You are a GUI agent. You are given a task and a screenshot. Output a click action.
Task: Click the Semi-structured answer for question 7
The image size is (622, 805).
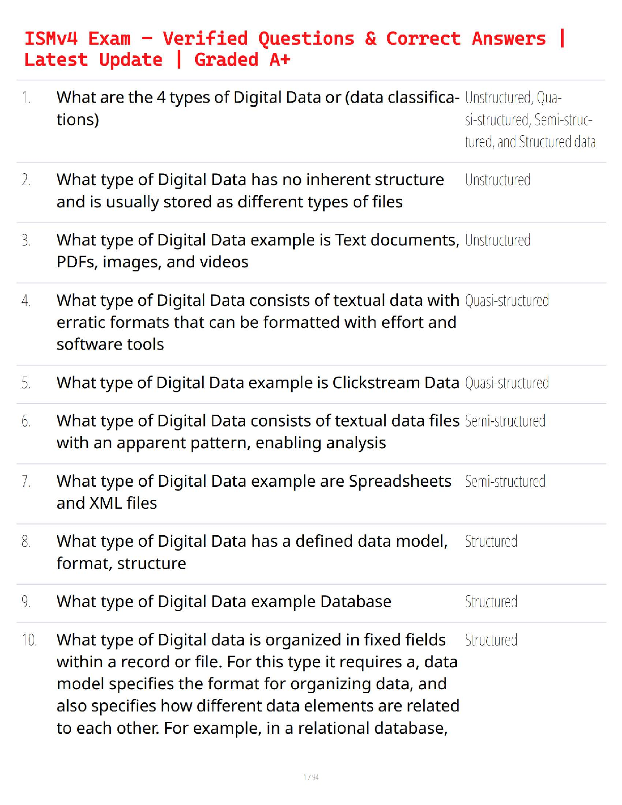click(505, 481)
